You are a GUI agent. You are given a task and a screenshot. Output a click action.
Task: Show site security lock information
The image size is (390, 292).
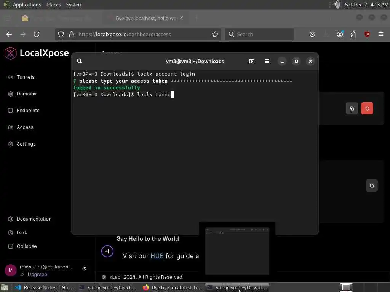72,34
